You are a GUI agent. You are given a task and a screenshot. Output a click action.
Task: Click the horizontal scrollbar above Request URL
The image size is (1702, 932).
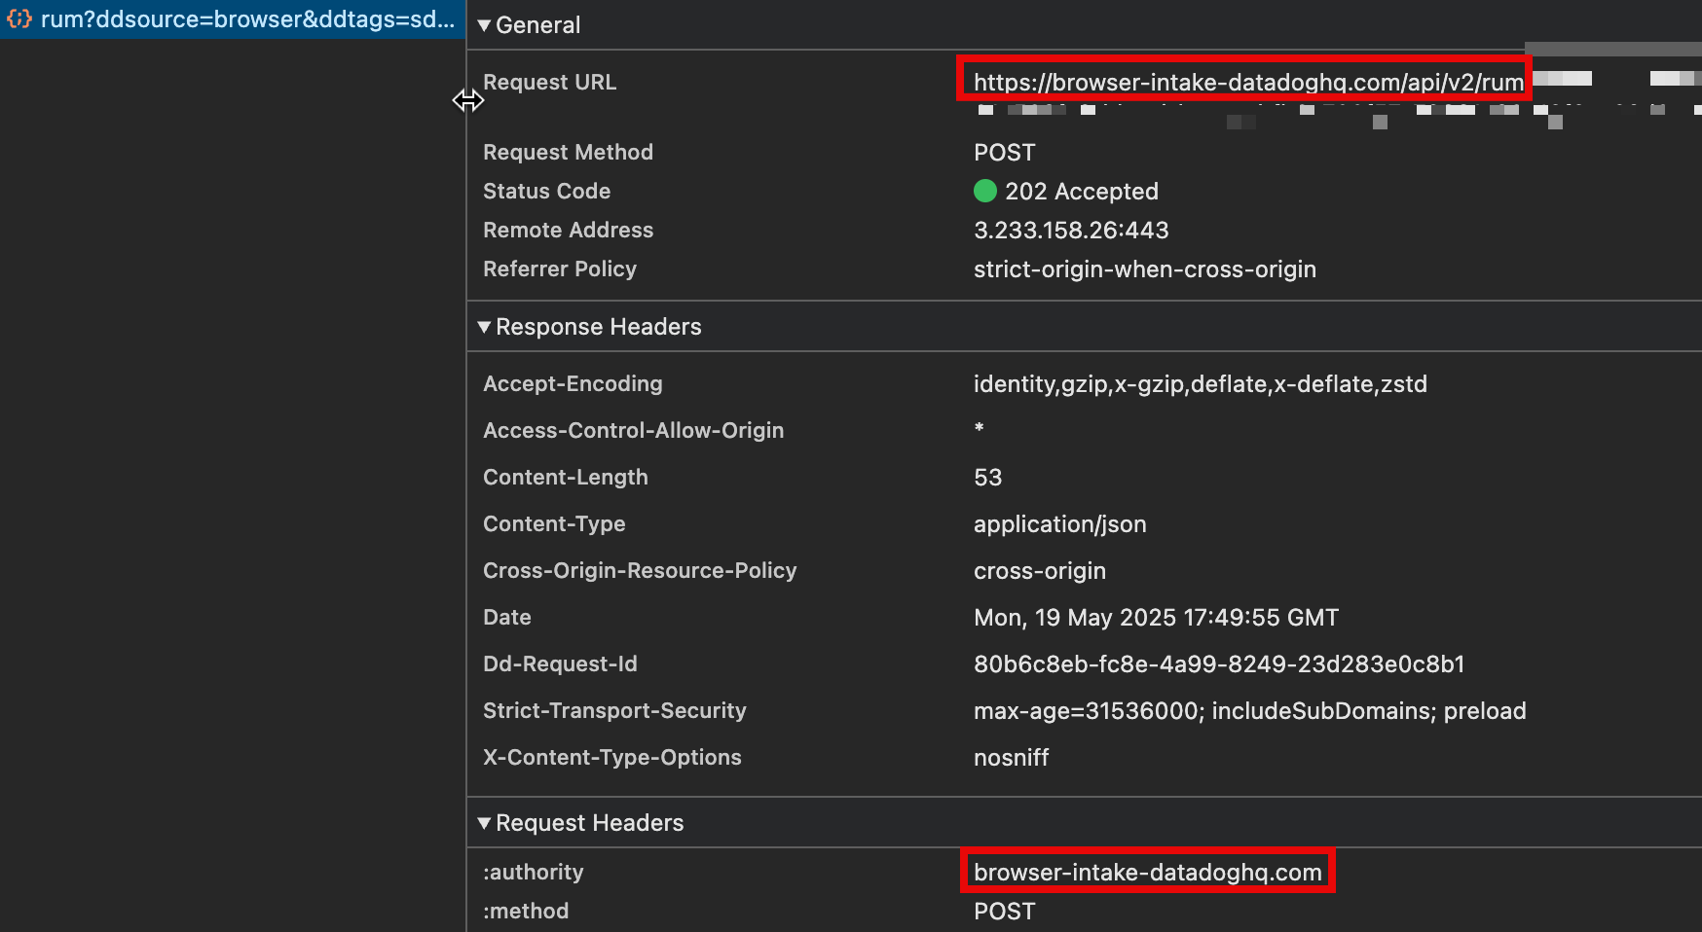[1612, 49]
